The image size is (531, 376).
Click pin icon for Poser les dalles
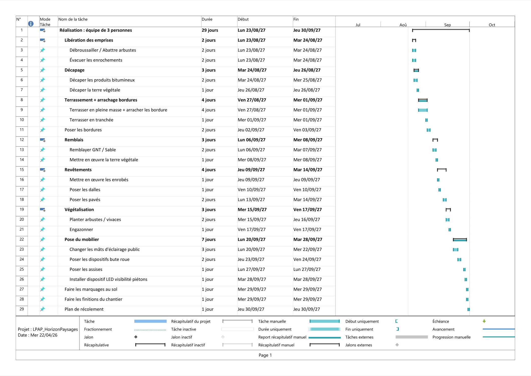click(x=42, y=190)
